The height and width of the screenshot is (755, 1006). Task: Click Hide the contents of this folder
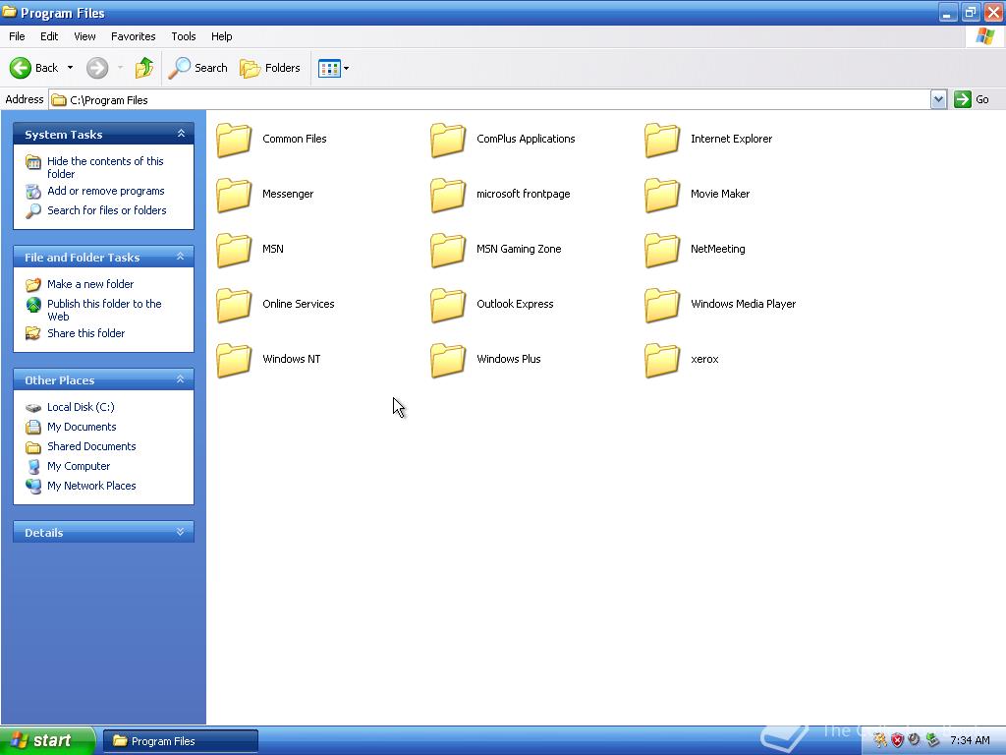pyautogui.click(x=105, y=167)
